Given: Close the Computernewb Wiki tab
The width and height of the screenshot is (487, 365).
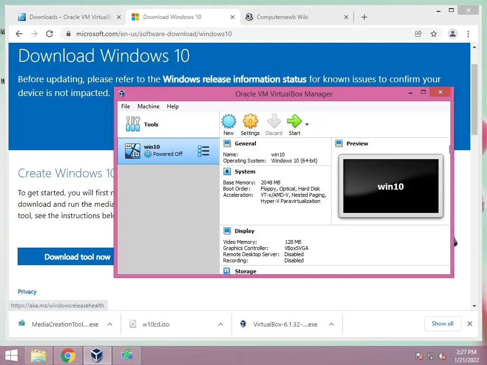Looking at the screenshot, I should pyautogui.click(x=346, y=18).
